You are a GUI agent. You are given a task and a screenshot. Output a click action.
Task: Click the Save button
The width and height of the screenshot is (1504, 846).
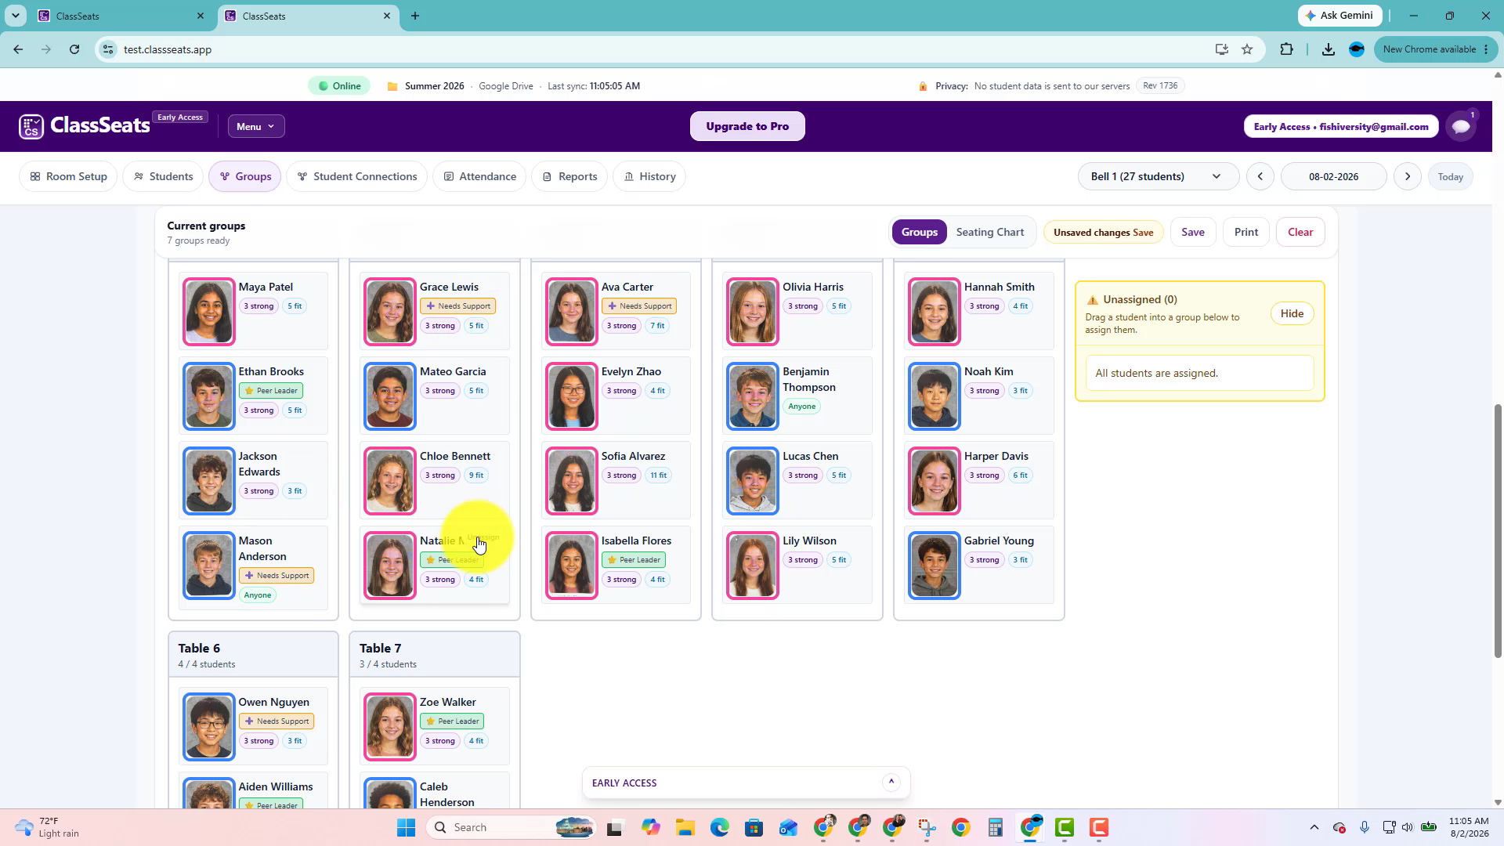coord(1193,232)
